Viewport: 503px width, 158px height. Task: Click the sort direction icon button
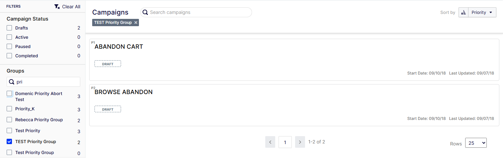click(464, 13)
